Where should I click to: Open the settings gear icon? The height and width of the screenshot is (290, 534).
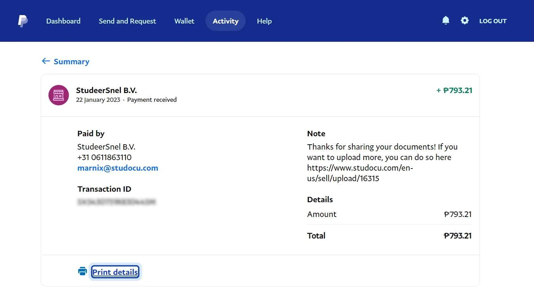tap(464, 21)
